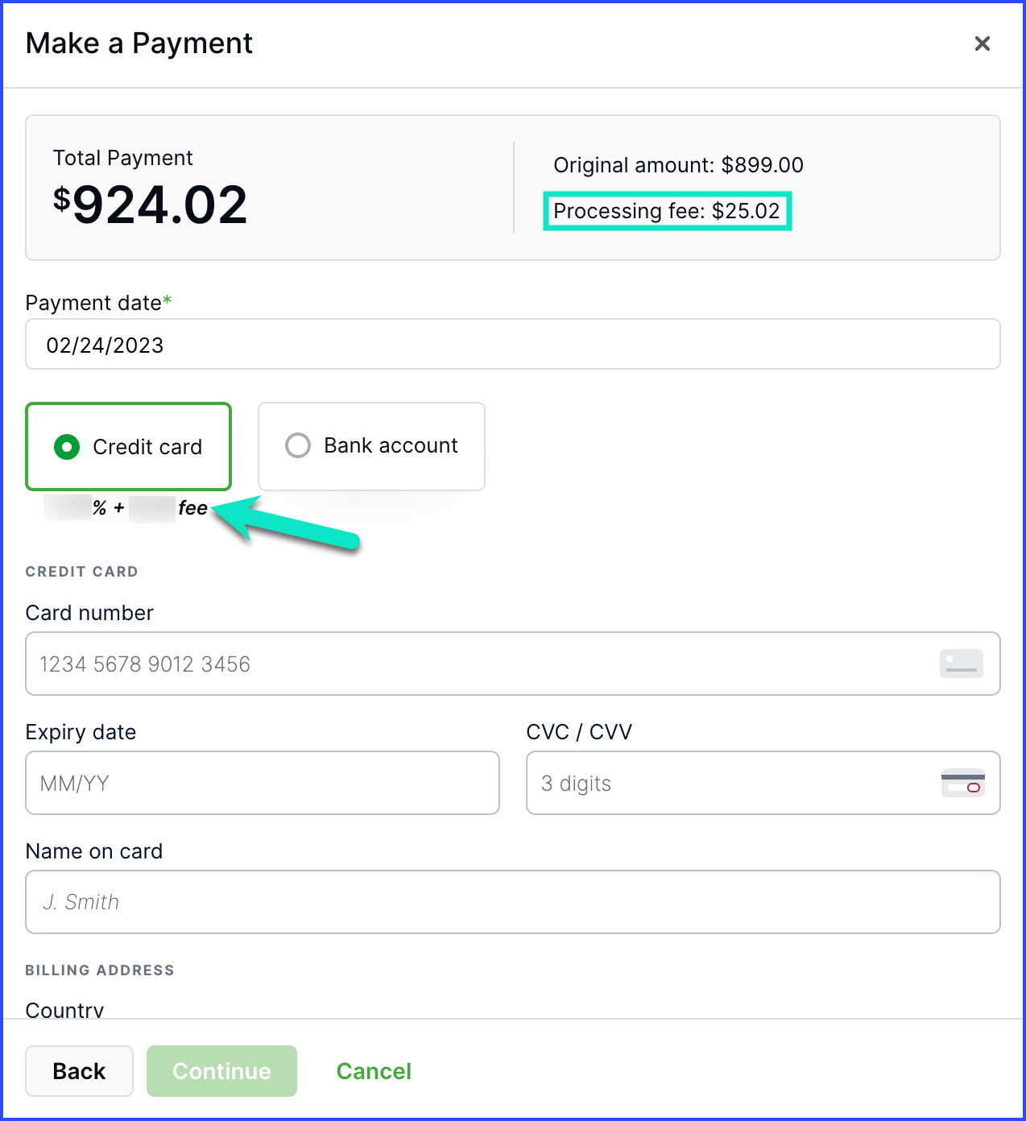Toggle the Credit card radio indicator
The image size is (1026, 1121).
[x=67, y=446]
